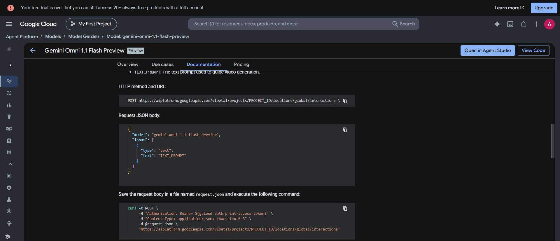Select the Model Garden sprout icon in sidebar
Screen dimensions: 560x241
pos(9,81)
